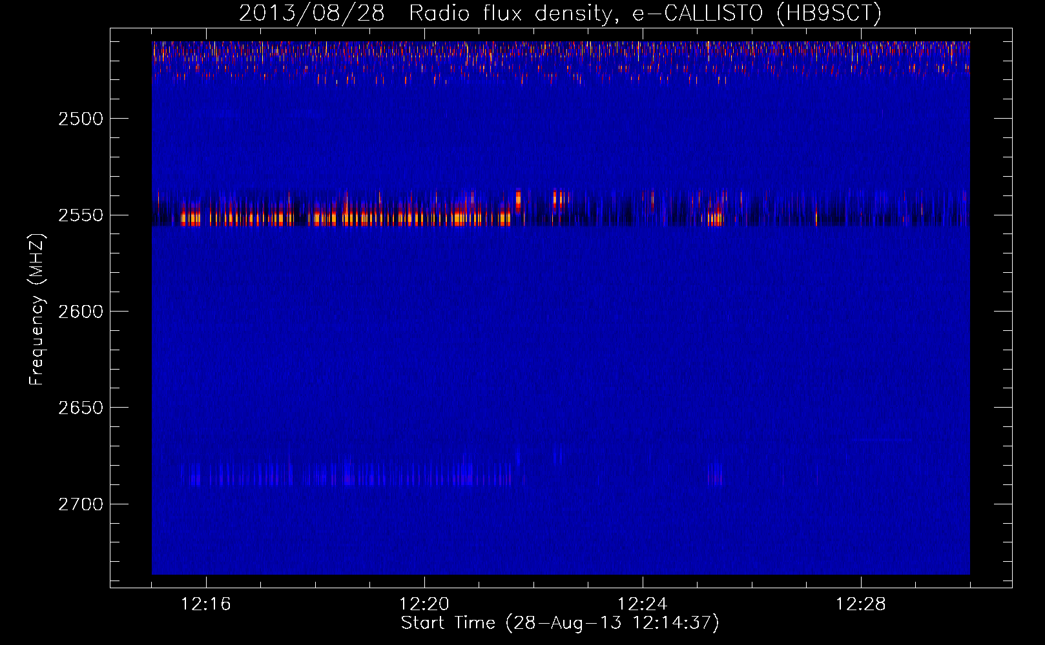Click the Start Time axis caption

(x=560, y=623)
